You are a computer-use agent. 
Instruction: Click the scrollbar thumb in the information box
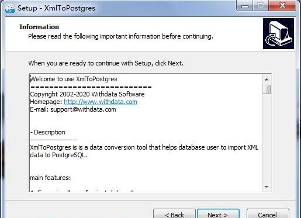(267, 89)
